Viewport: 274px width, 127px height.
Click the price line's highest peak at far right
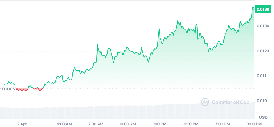253,8
